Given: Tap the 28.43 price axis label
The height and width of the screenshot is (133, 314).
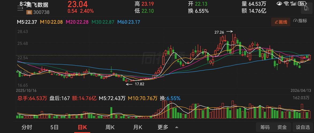Looking at the screenshot, I should (x=22, y=32).
